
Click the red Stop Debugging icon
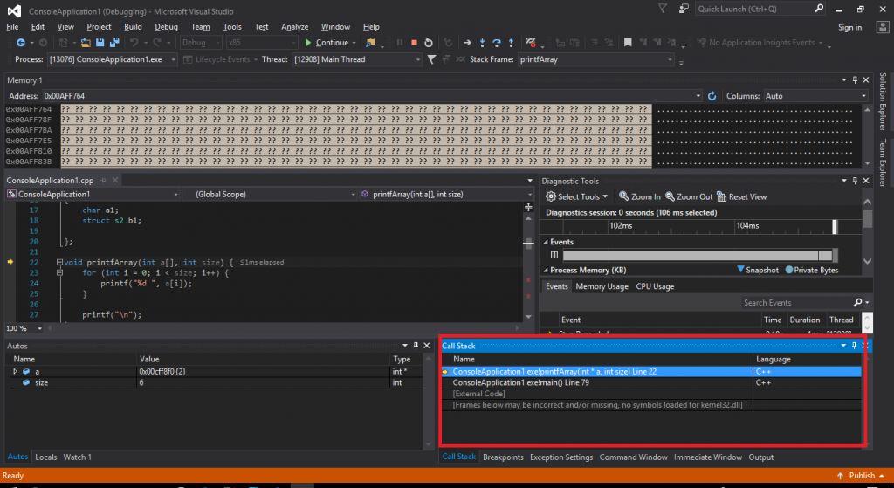click(x=414, y=43)
